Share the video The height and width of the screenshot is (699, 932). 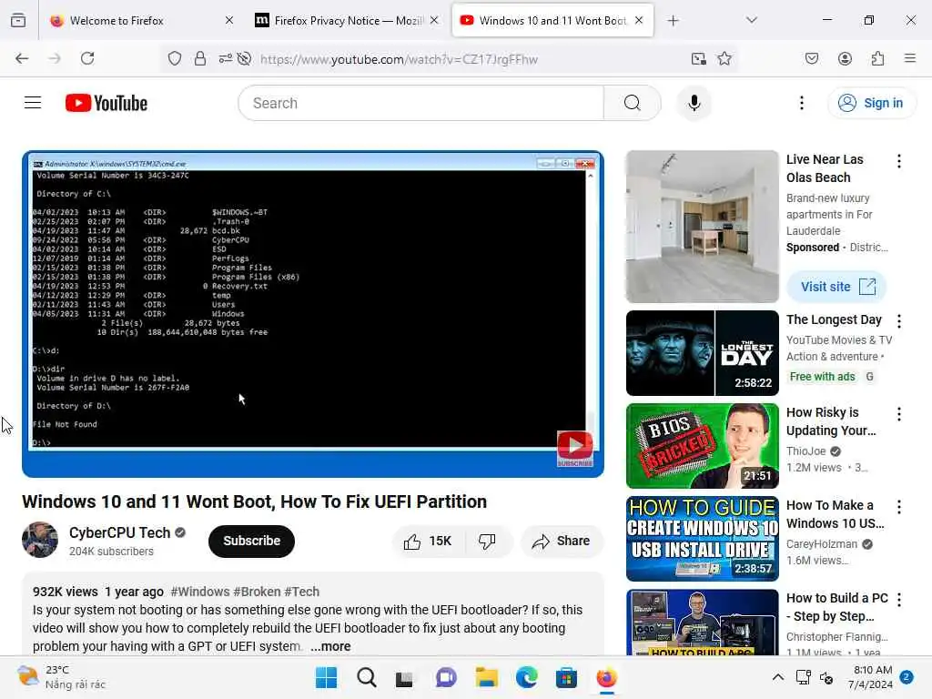[x=562, y=541]
